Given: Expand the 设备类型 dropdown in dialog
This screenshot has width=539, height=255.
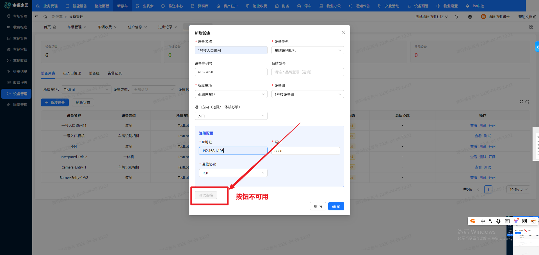Looking at the screenshot, I should 308,50.
